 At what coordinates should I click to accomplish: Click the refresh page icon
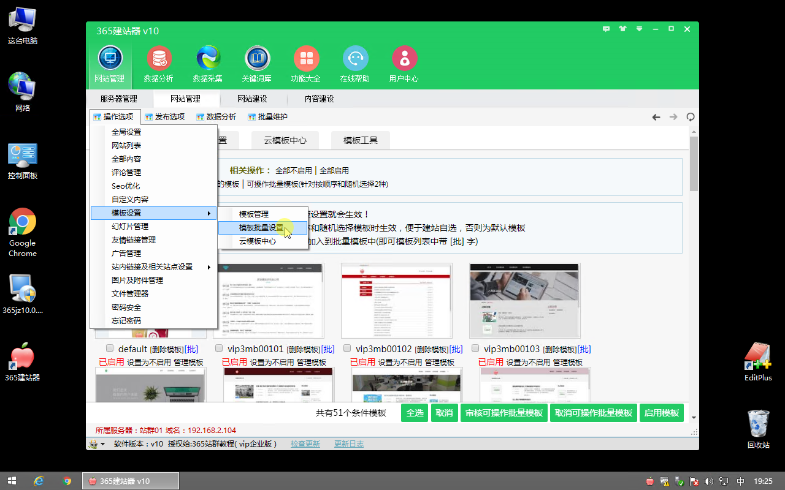coord(691,117)
